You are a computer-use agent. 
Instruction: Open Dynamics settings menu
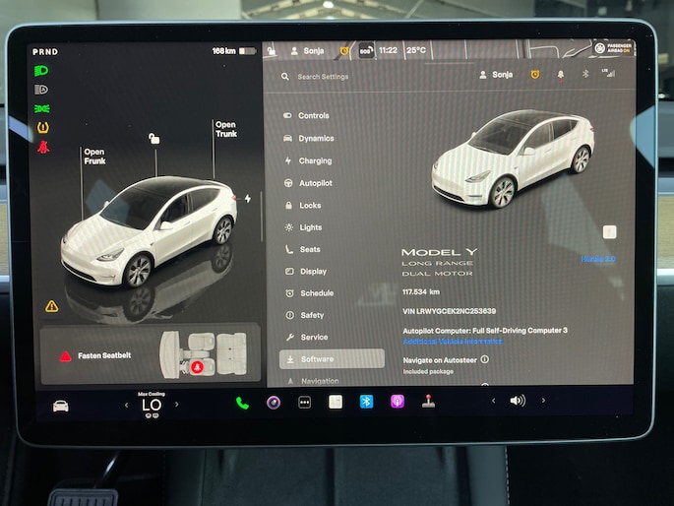[309, 139]
